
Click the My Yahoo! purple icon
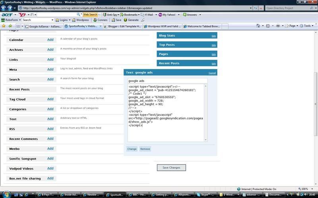click(x=160, y=15)
